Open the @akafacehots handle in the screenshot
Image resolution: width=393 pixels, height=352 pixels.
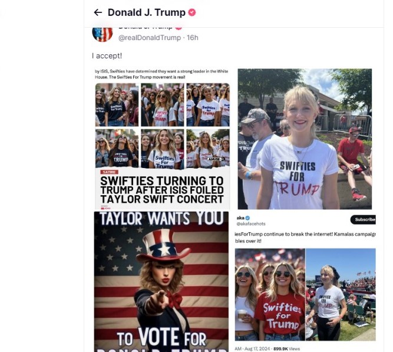point(251,224)
